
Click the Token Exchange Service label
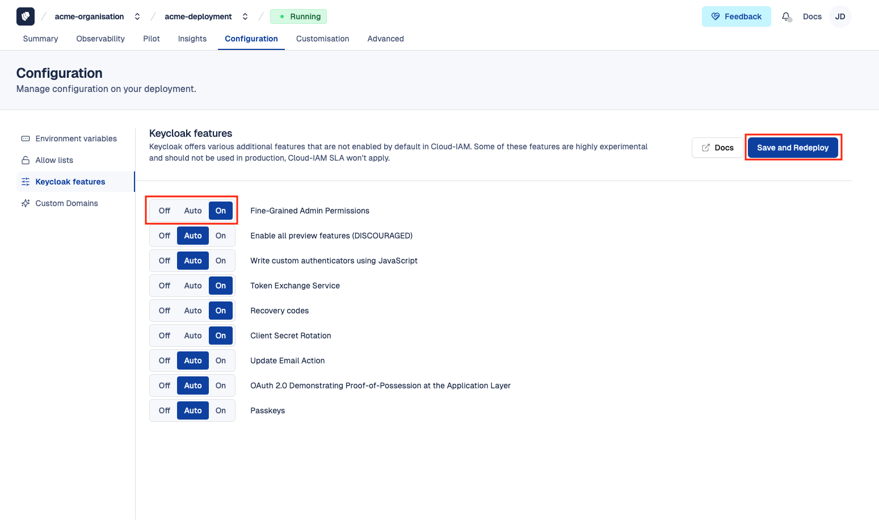click(x=295, y=286)
